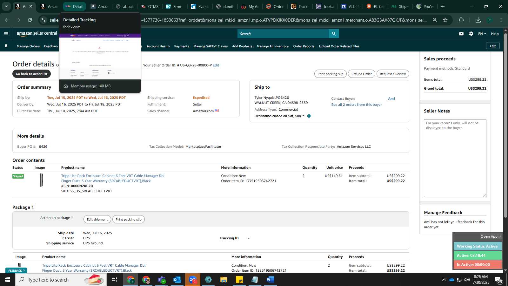Open the mail messages icon
508x286 pixels.
(x=461, y=34)
